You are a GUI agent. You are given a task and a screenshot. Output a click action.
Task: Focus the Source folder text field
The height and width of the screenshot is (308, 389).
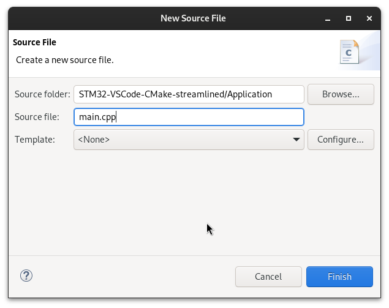click(x=189, y=94)
